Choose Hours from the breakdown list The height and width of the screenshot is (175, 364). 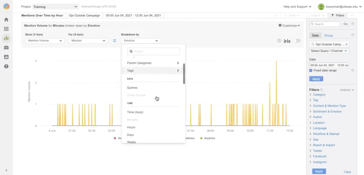click(x=131, y=127)
